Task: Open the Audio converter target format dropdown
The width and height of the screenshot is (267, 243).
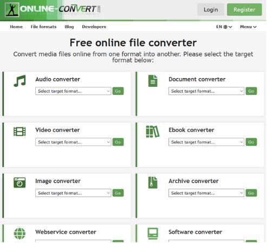Action: 73,91
